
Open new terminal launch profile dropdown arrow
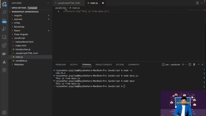pyautogui.click(x=186, y=64)
